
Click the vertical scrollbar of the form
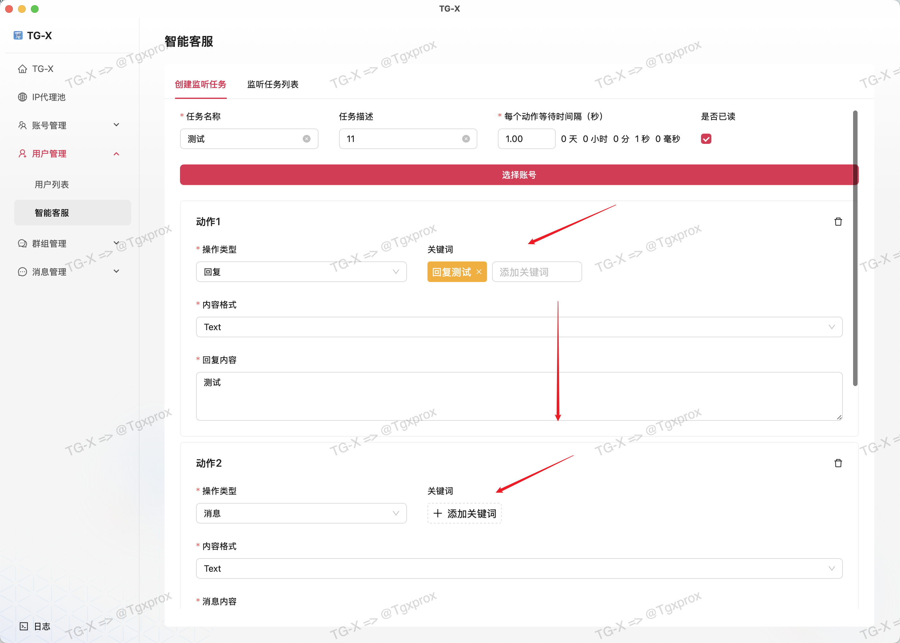click(855, 248)
